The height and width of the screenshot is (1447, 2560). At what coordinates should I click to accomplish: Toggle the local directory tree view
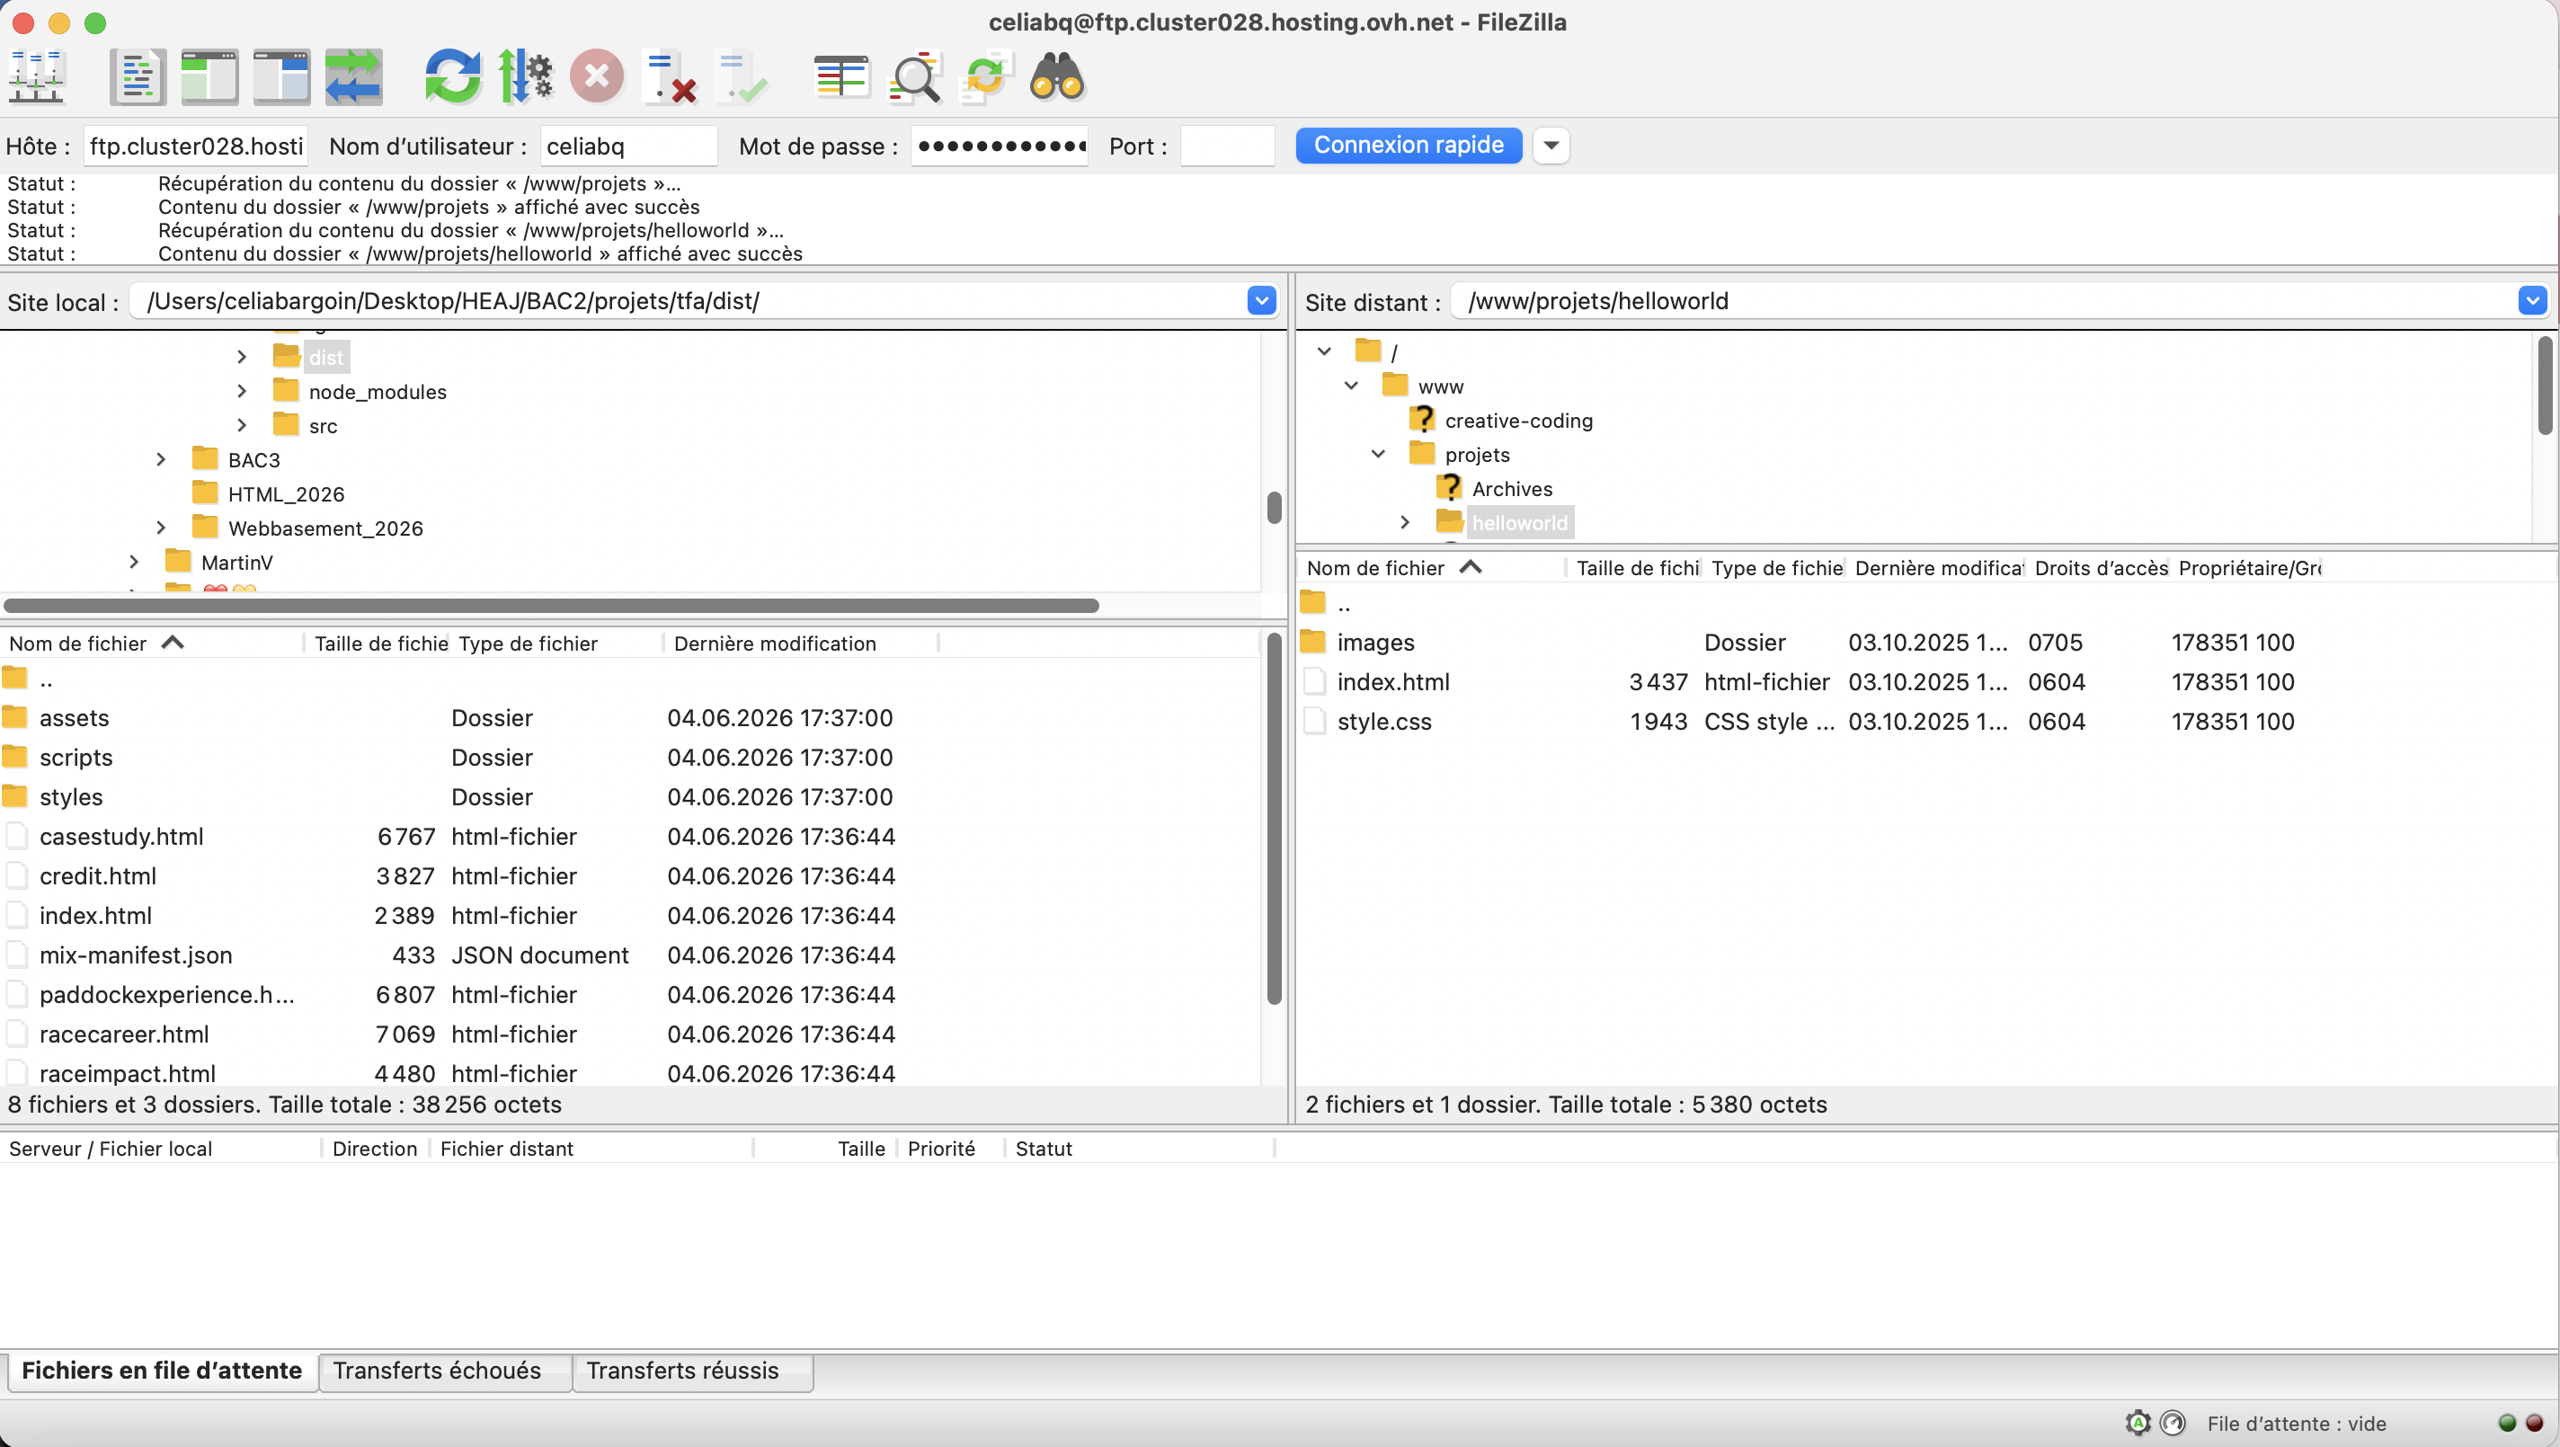[x=209, y=76]
